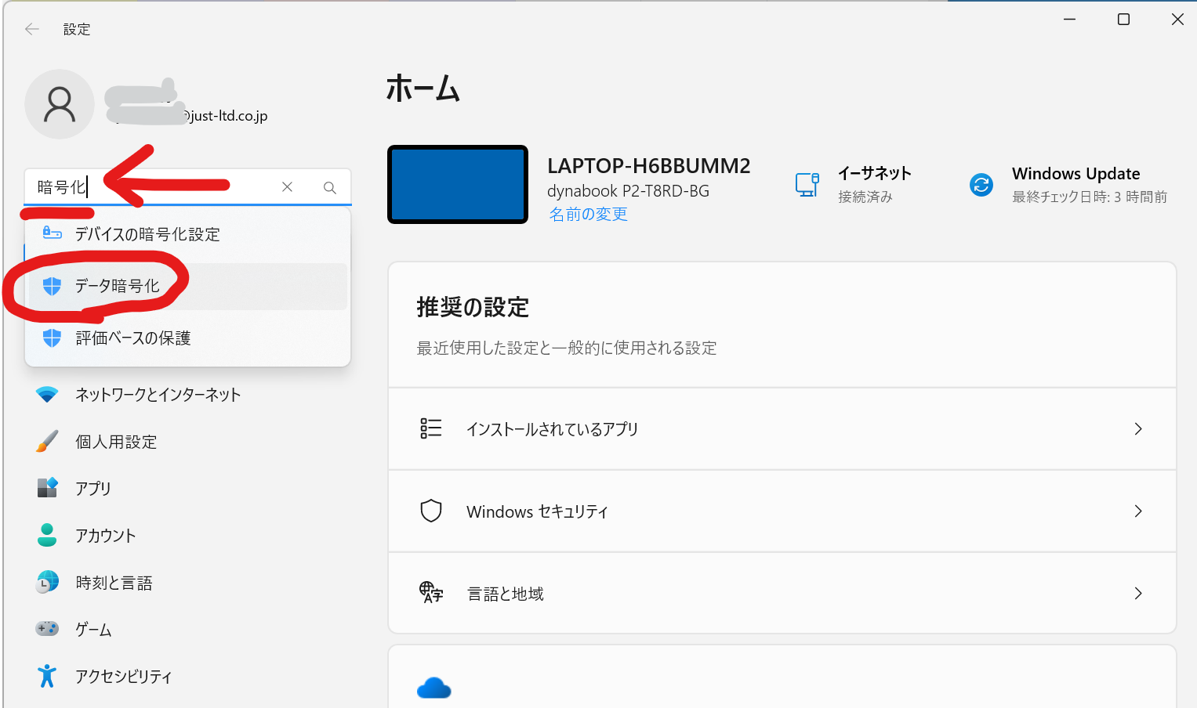Click the back arrow in the title bar
Viewport: 1197px width, 708px height.
[32, 29]
